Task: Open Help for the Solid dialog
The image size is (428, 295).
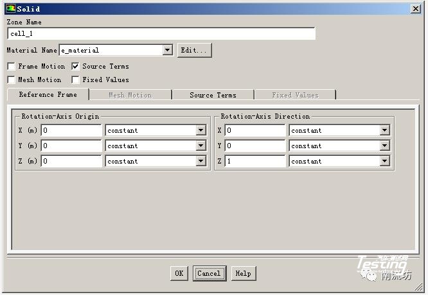Action: pos(244,273)
